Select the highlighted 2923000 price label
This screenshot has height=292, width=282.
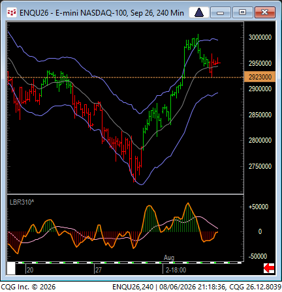click(260, 77)
